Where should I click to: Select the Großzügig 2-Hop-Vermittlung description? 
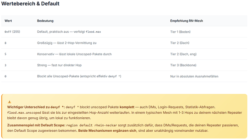point(67,43)
